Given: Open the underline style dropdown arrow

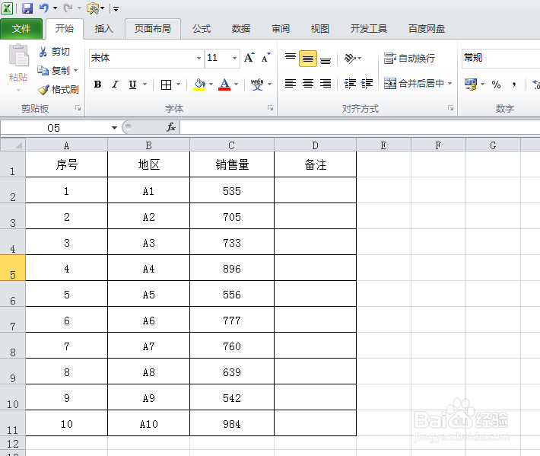Looking at the screenshot, I should (145, 85).
